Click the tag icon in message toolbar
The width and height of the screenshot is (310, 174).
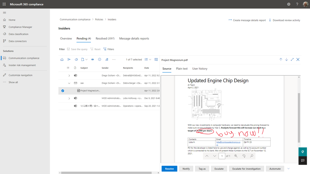pos(76,59)
